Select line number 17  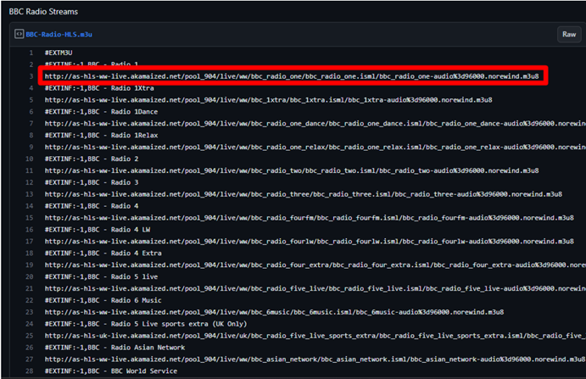(x=29, y=241)
